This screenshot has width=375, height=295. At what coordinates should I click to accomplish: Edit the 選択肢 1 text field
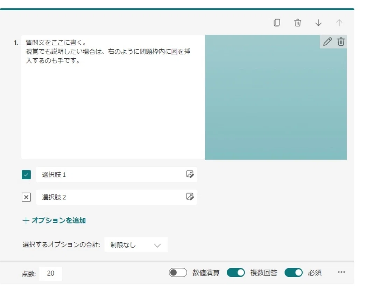(117, 175)
